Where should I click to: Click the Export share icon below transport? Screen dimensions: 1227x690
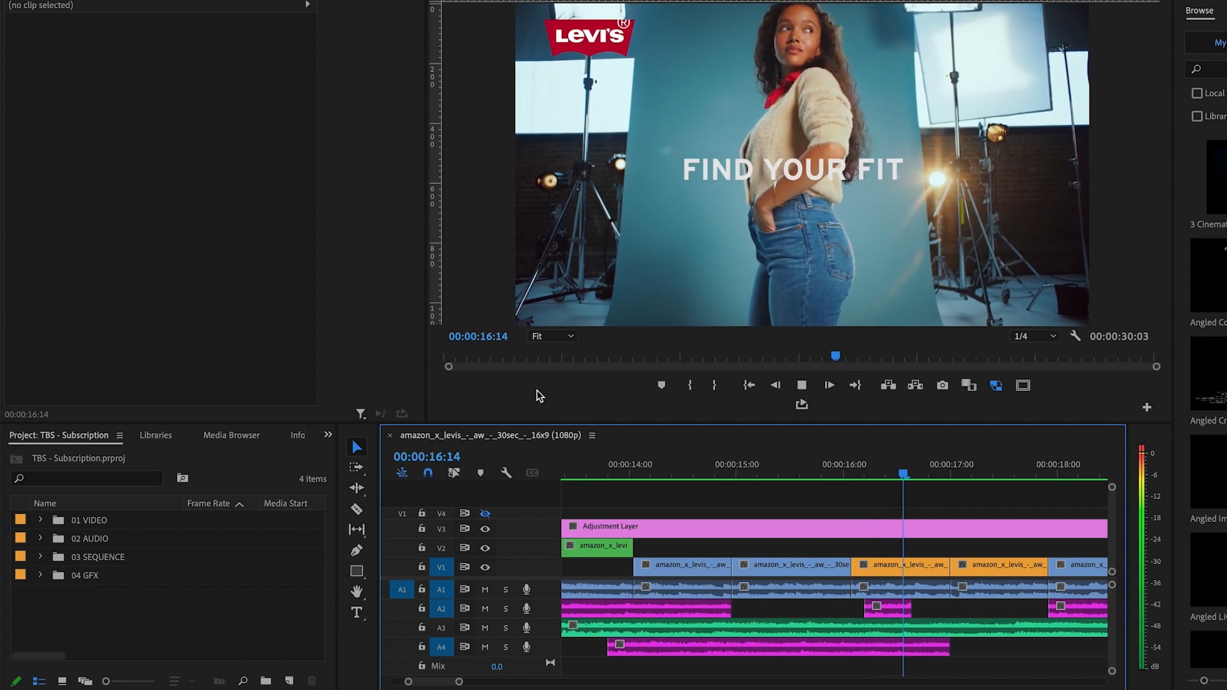click(x=801, y=404)
